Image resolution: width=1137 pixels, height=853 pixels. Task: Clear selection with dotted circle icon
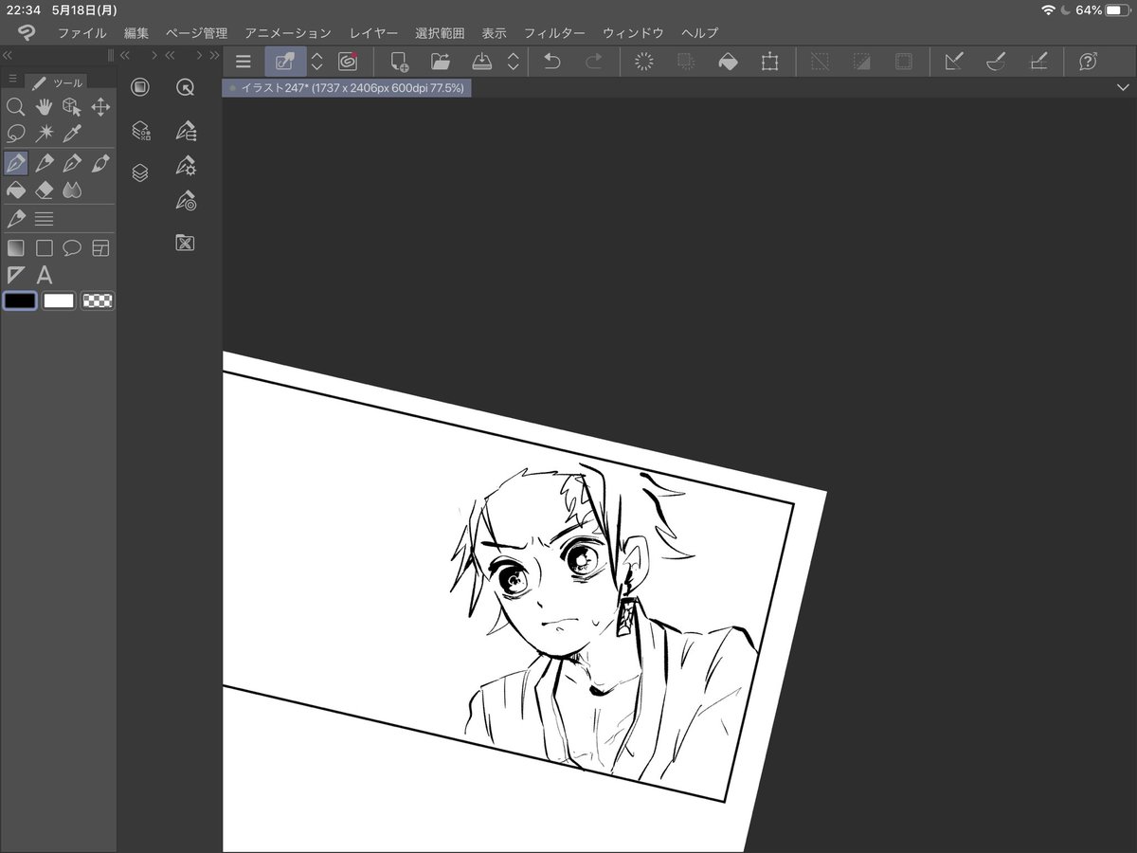tap(644, 62)
